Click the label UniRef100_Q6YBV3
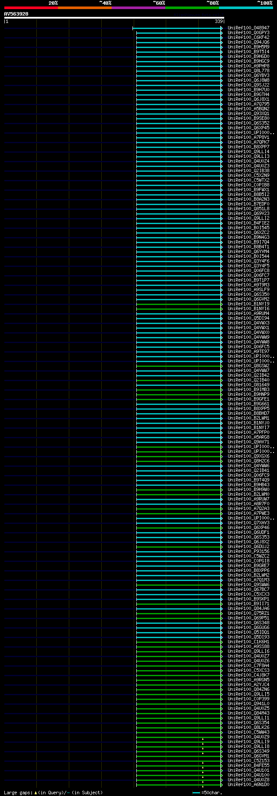Image resolution: width=277 pixels, height=796 pixels. pos(248,75)
